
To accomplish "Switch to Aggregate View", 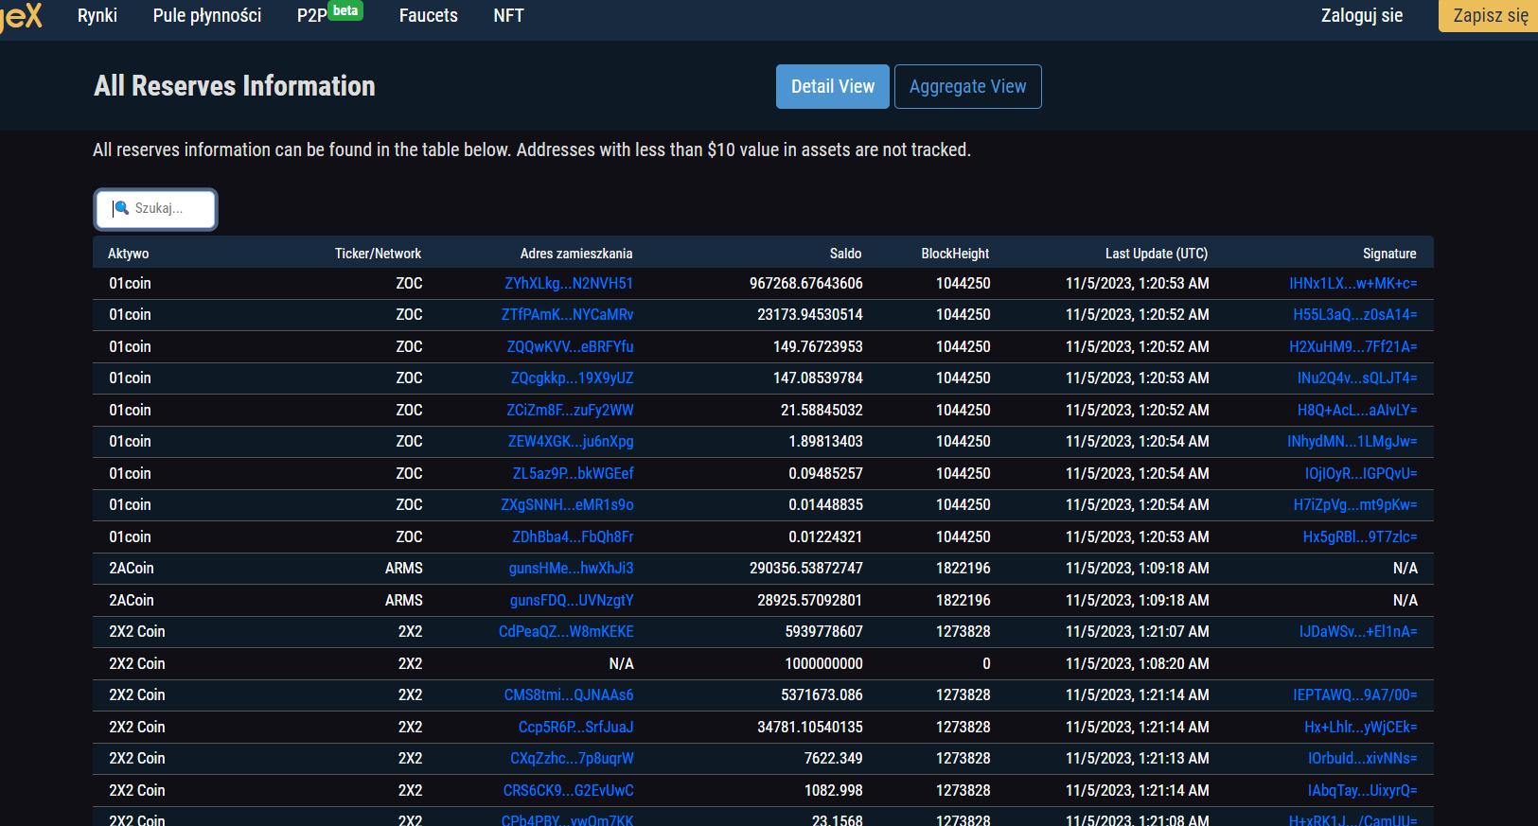I will [967, 87].
